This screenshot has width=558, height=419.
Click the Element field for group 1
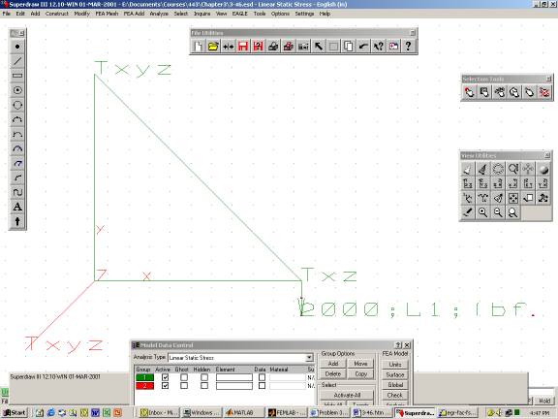(234, 377)
